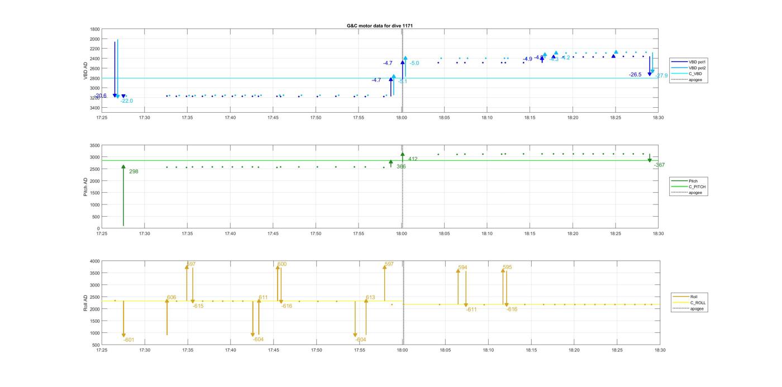This screenshot has height=387, width=782.
Task: Click the '-601' roll data label
Action: (128, 340)
